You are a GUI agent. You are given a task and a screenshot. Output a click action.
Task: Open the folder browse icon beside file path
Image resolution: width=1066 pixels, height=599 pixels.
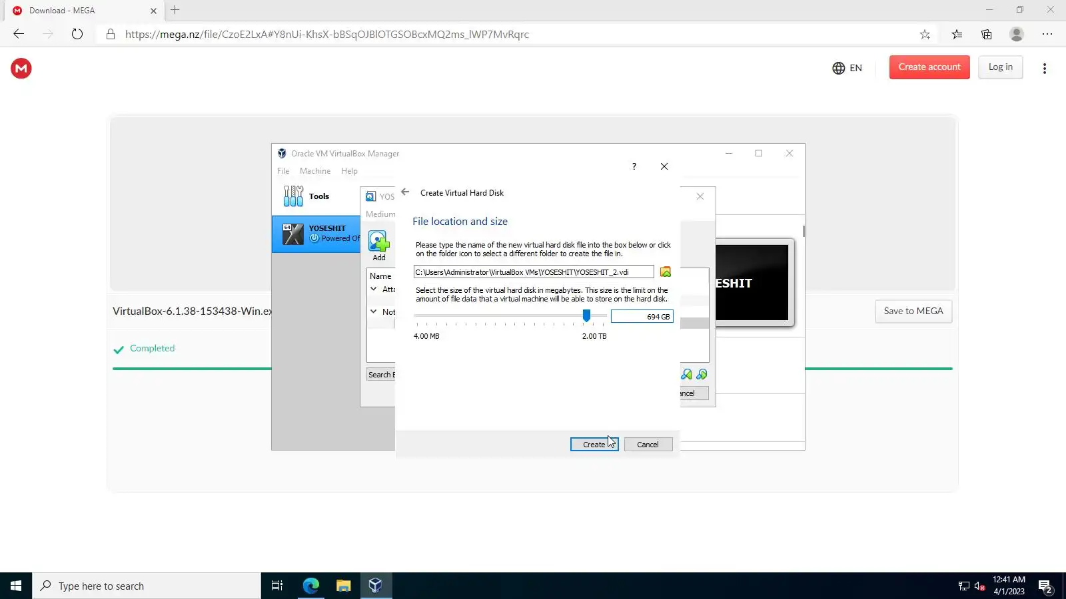665,272
